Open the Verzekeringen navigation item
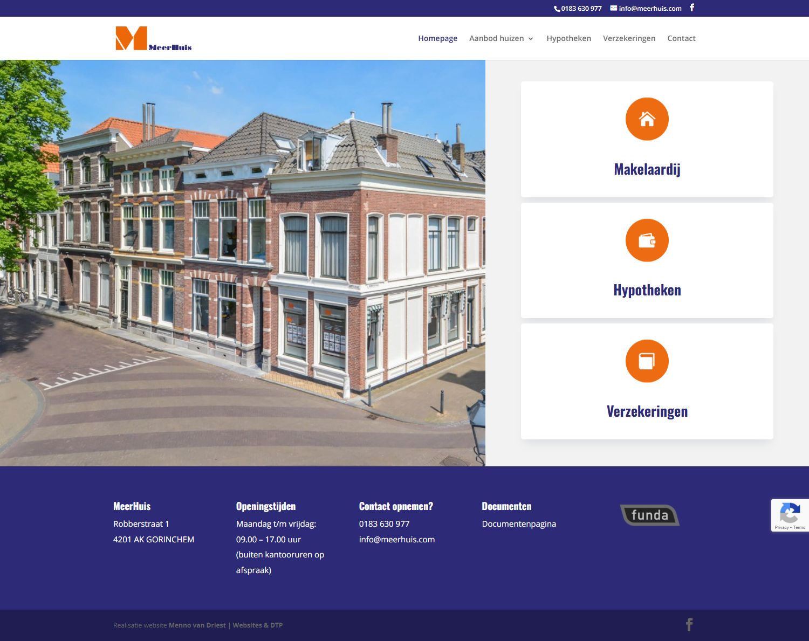Image resolution: width=809 pixels, height=641 pixels. tap(629, 38)
